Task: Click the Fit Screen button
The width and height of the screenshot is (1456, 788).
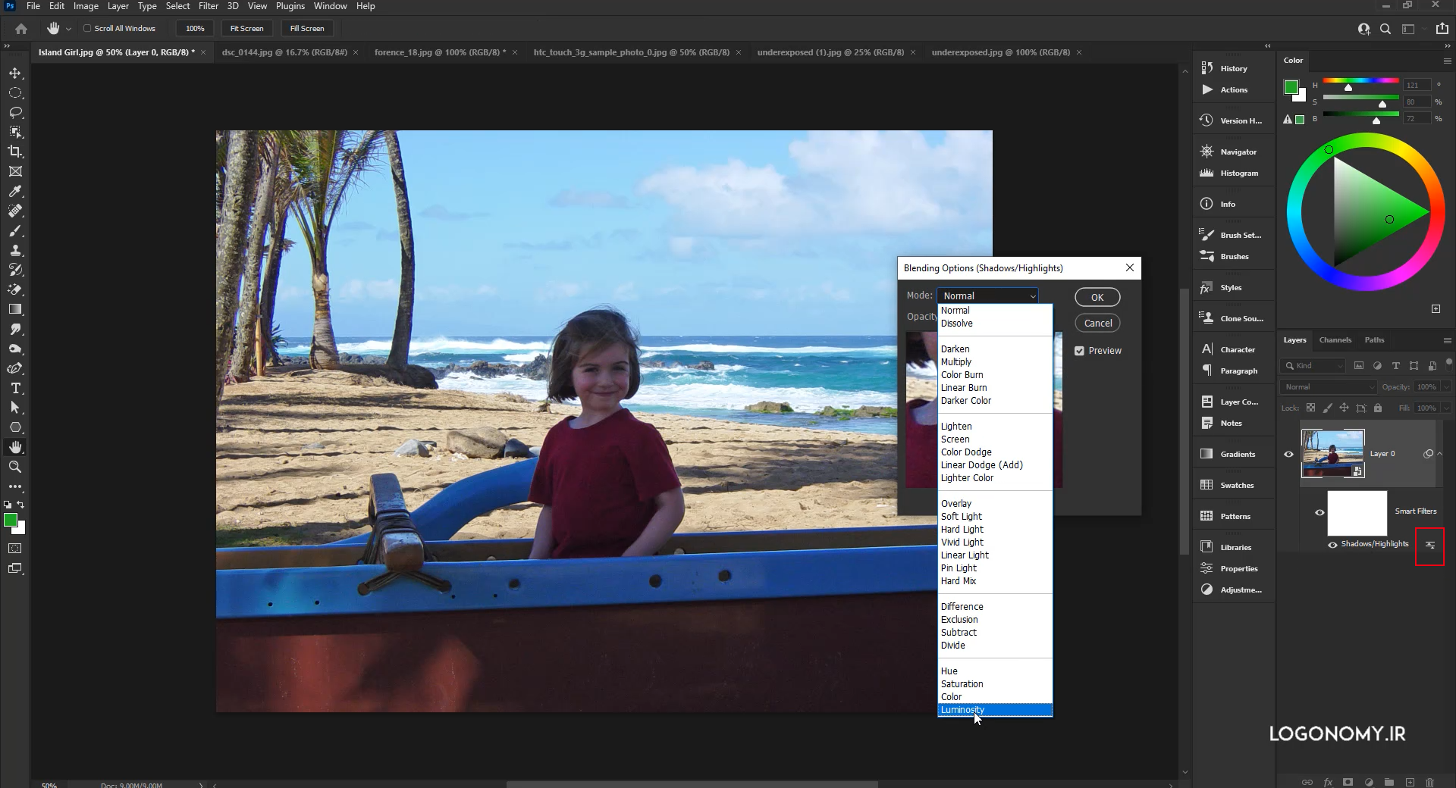Action: 246,29
